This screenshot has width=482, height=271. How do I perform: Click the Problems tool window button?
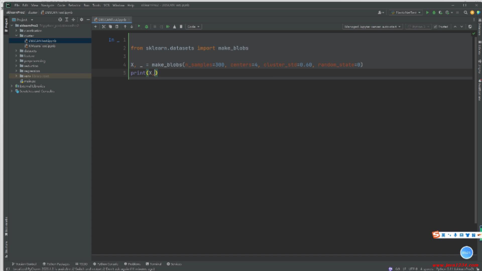132,264
